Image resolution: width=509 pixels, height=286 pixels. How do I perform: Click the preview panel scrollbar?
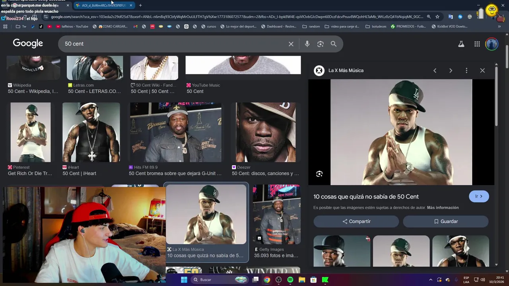[496, 97]
